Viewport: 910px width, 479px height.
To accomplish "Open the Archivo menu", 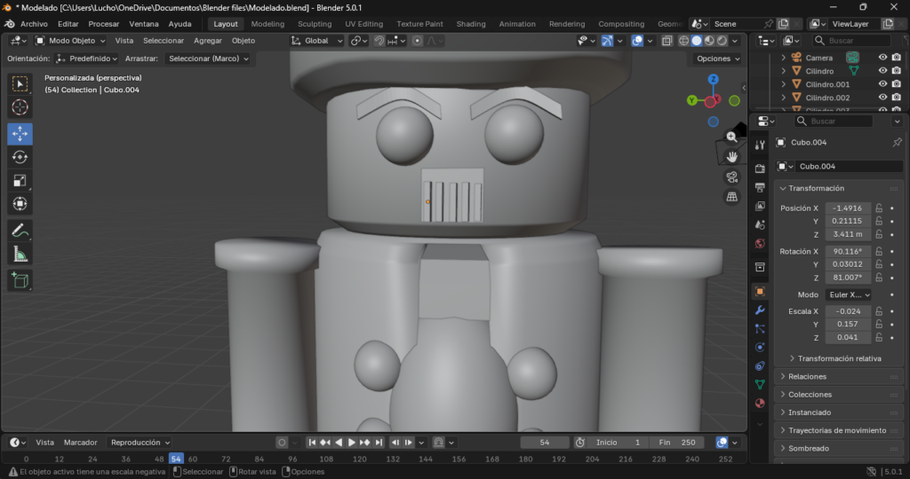I will [x=34, y=24].
